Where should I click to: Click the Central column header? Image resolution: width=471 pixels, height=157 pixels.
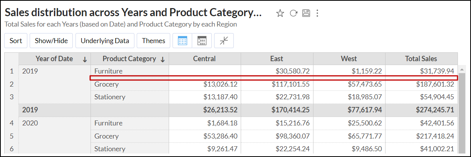point(204,59)
